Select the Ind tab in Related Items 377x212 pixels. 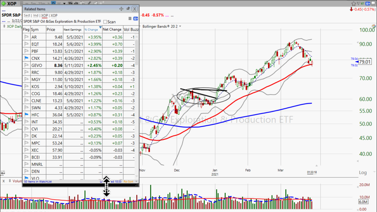36,15
